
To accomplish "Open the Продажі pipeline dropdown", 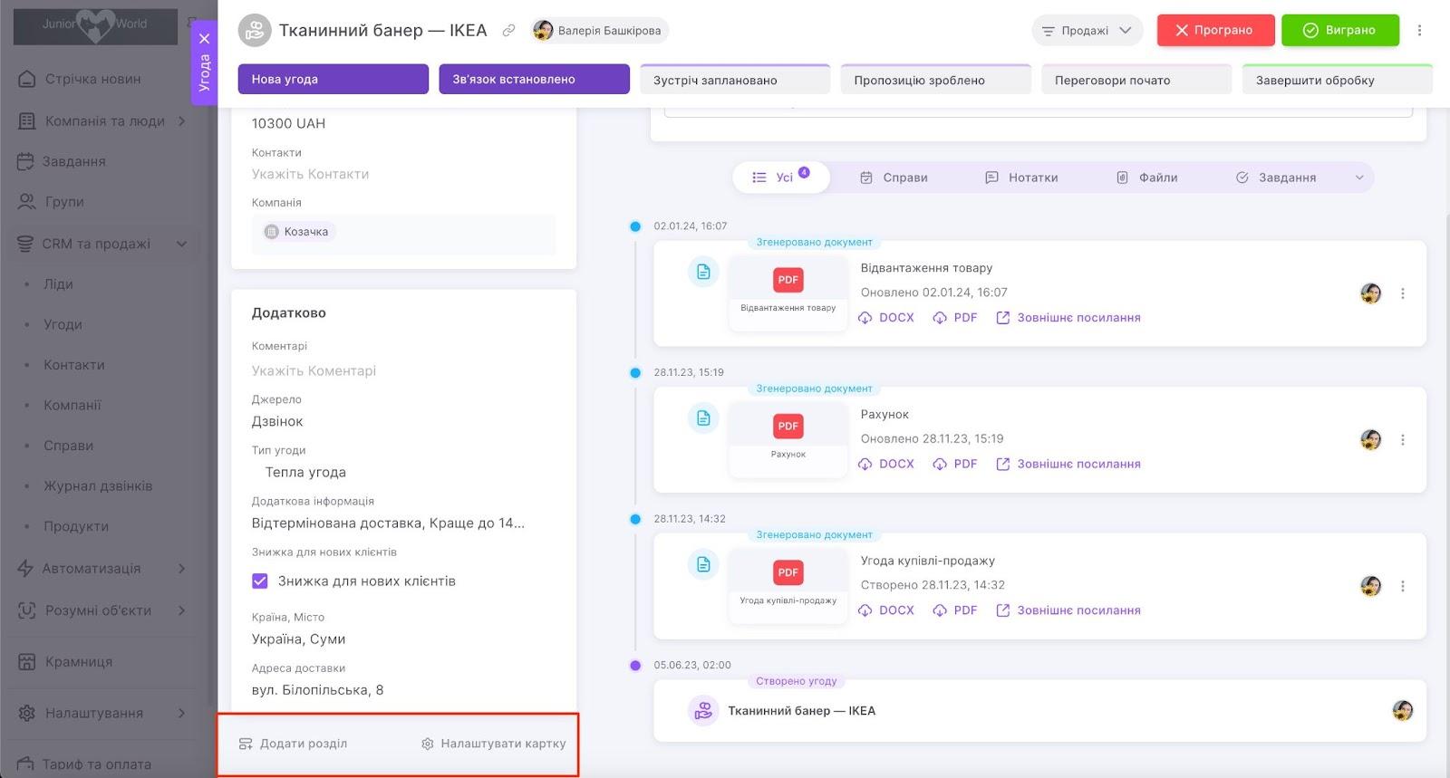I will 1087,30.
